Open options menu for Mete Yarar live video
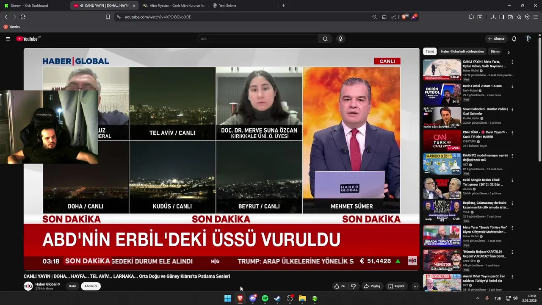 [512, 62]
